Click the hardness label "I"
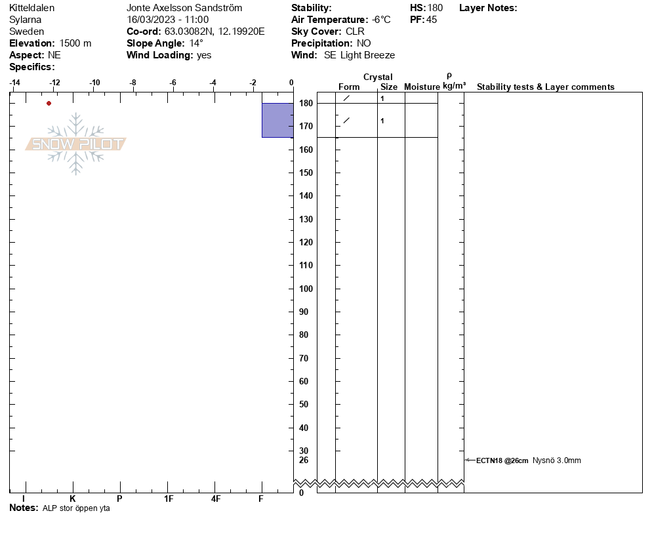The height and width of the screenshot is (551, 652). (x=24, y=499)
